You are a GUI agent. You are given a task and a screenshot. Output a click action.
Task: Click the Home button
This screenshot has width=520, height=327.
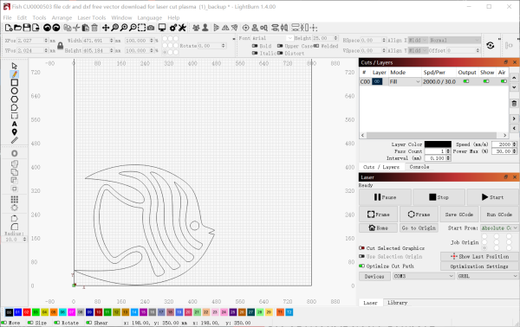tap(378, 228)
